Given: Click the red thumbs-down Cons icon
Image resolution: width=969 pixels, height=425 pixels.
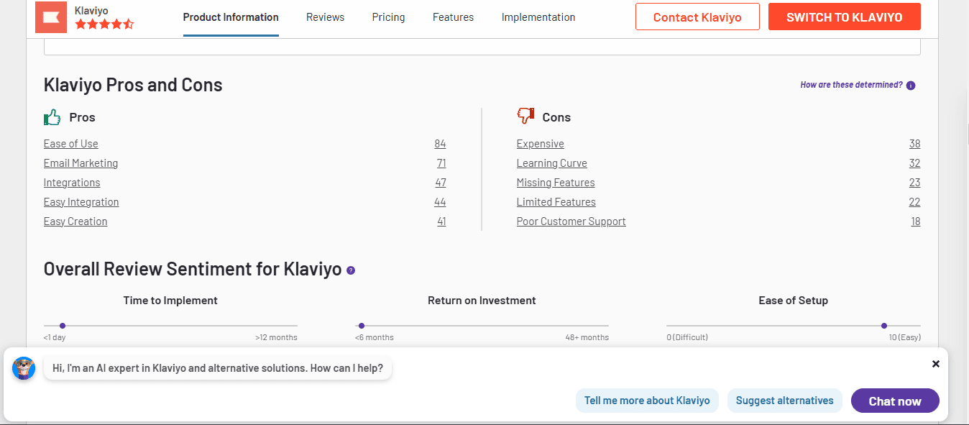Looking at the screenshot, I should [x=525, y=116].
